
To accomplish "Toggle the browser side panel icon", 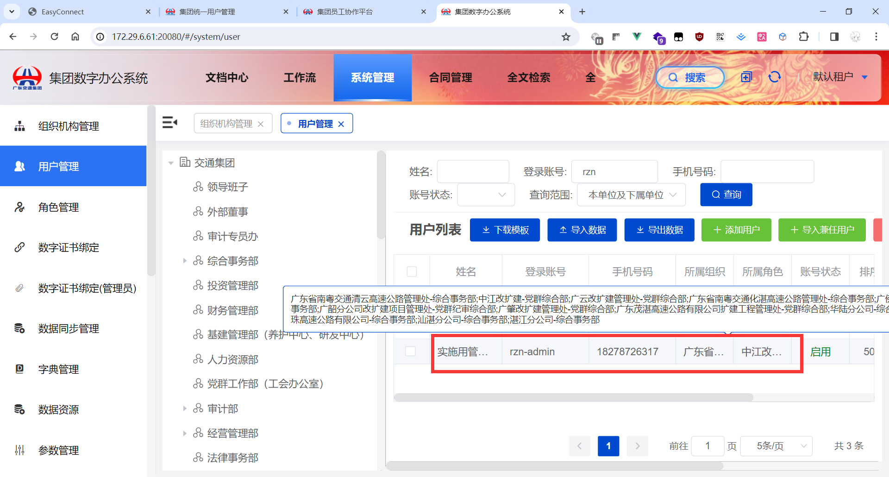I will (x=834, y=37).
